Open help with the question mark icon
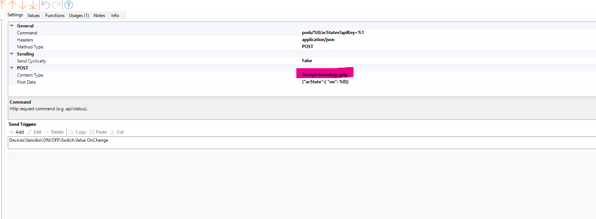 pyautogui.click(x=69, y=5)
